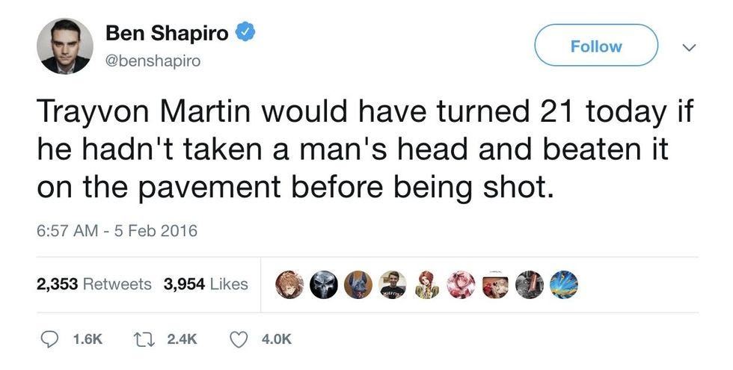Open the 6:57 AM - 5 Feb 2016 timestamp
Viewport: 733px width, 370px height.
pyautogui.click(x=117, y=230)
